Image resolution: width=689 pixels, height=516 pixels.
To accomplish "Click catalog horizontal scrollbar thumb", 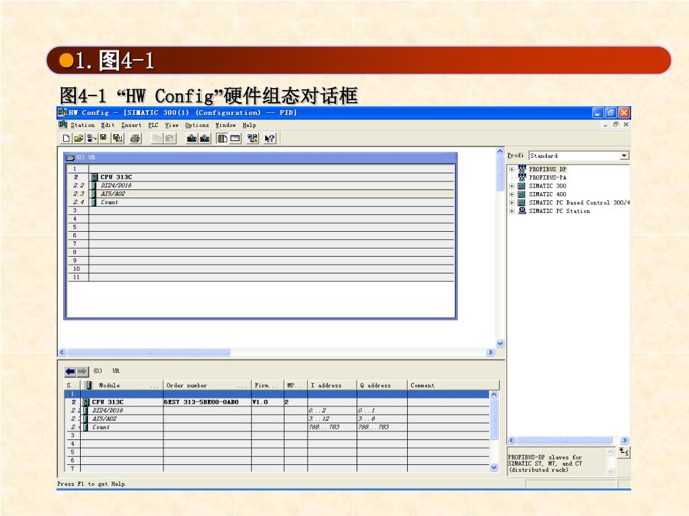I will pos(565,440).
